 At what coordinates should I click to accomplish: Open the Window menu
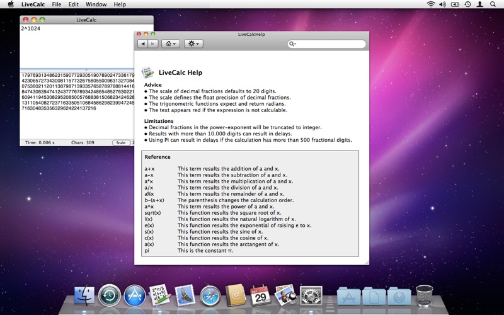coord(96,4)
